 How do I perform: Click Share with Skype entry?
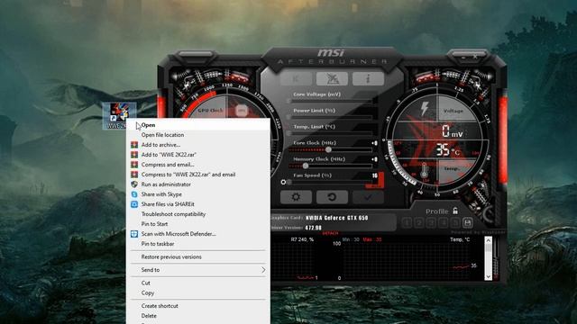pos(198,194)
